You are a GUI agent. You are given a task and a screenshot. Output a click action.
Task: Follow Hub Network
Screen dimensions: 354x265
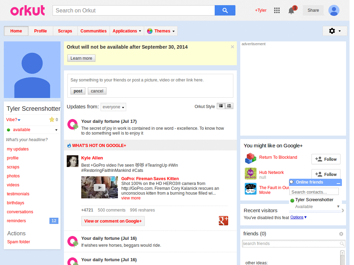click(x=326, y=174)
